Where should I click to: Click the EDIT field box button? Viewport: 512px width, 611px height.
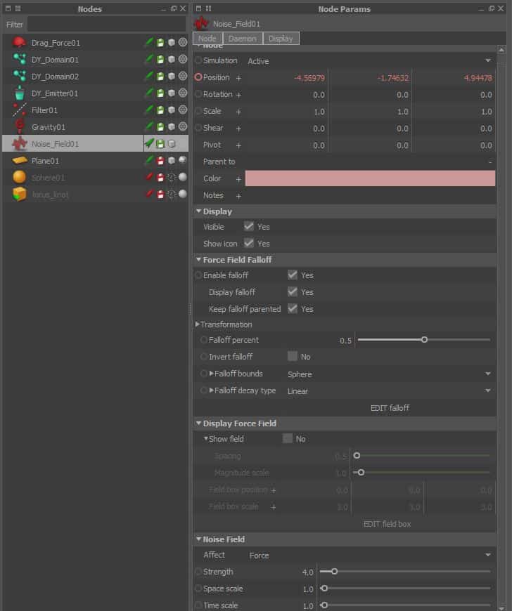(386, 524)
